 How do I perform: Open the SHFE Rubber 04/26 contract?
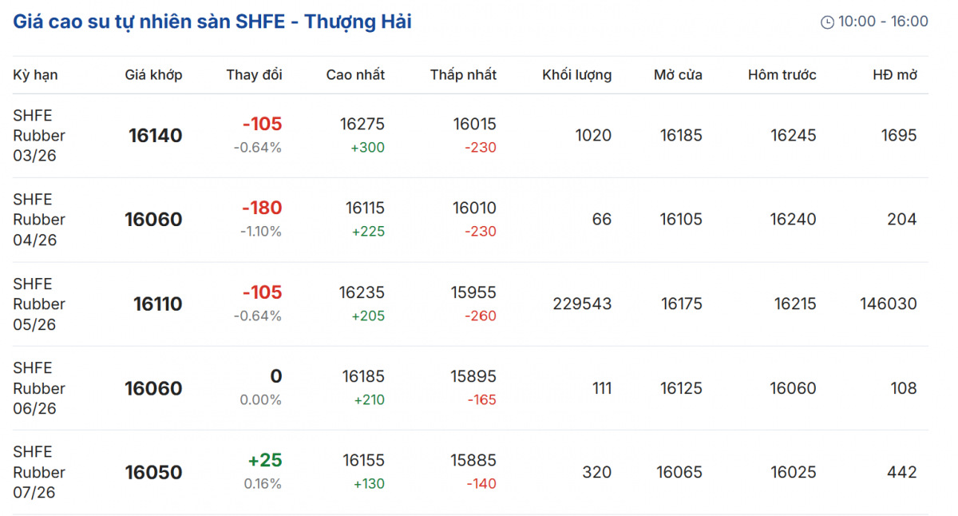39,220
